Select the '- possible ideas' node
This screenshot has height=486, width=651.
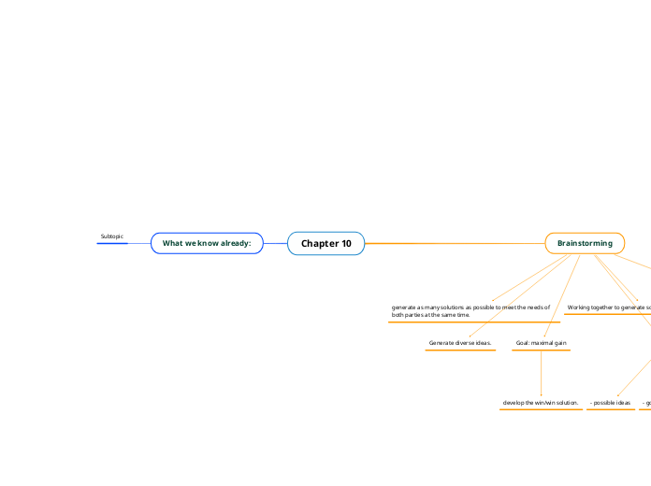[x=610, y=403]
